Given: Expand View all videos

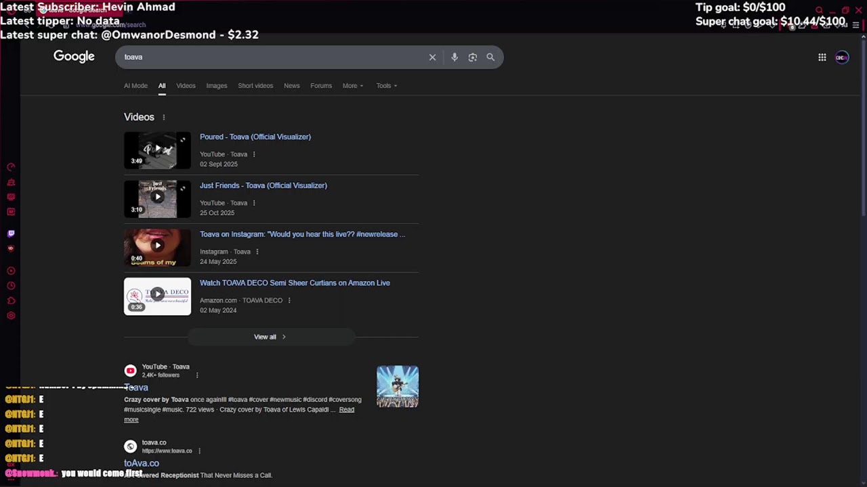Looking at the screenshot, I should 270,337.
